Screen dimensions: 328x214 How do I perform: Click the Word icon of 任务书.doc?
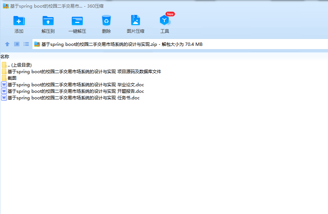[4, 98]
